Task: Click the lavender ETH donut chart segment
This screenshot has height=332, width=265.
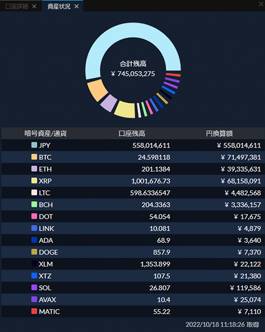Action: [x=109, y=103]
